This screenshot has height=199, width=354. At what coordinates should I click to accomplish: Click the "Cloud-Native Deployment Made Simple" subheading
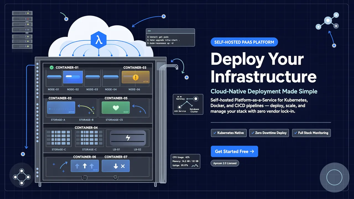pyautogui.click(x=264, y=91)
